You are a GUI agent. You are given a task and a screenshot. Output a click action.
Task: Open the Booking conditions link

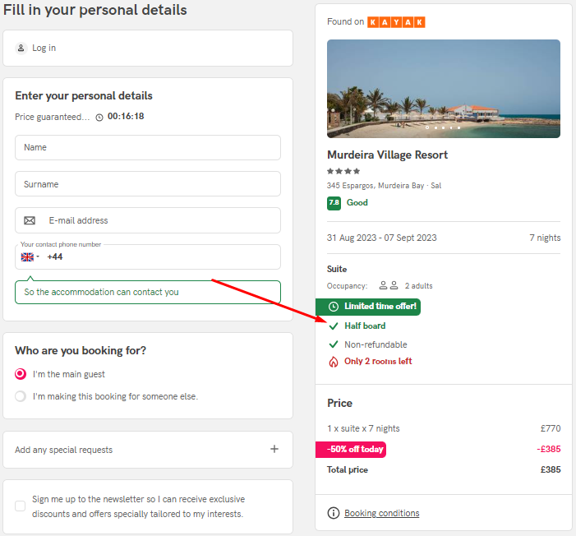click(382, 513)
